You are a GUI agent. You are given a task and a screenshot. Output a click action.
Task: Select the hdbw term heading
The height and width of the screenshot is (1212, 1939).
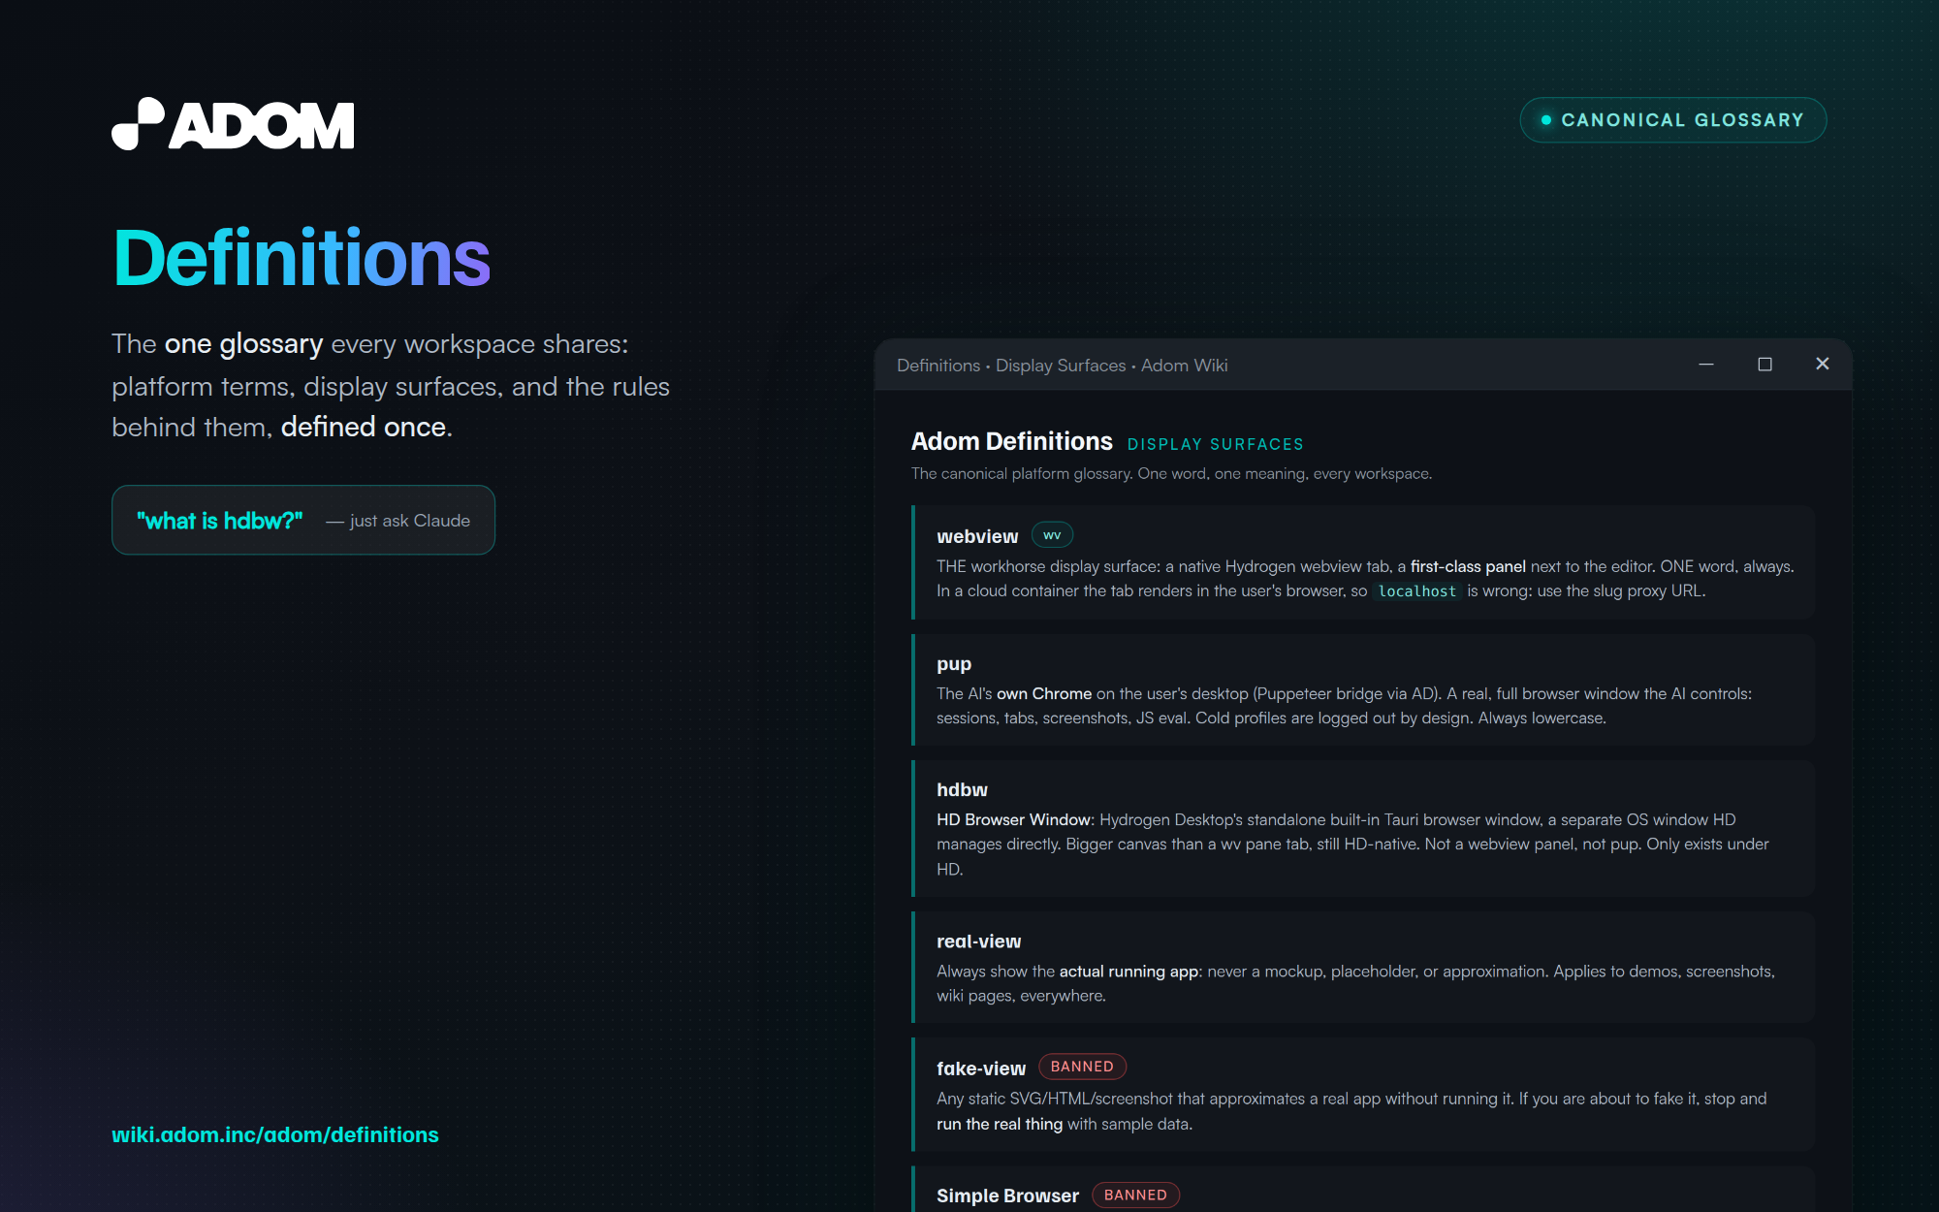point(962,790)
